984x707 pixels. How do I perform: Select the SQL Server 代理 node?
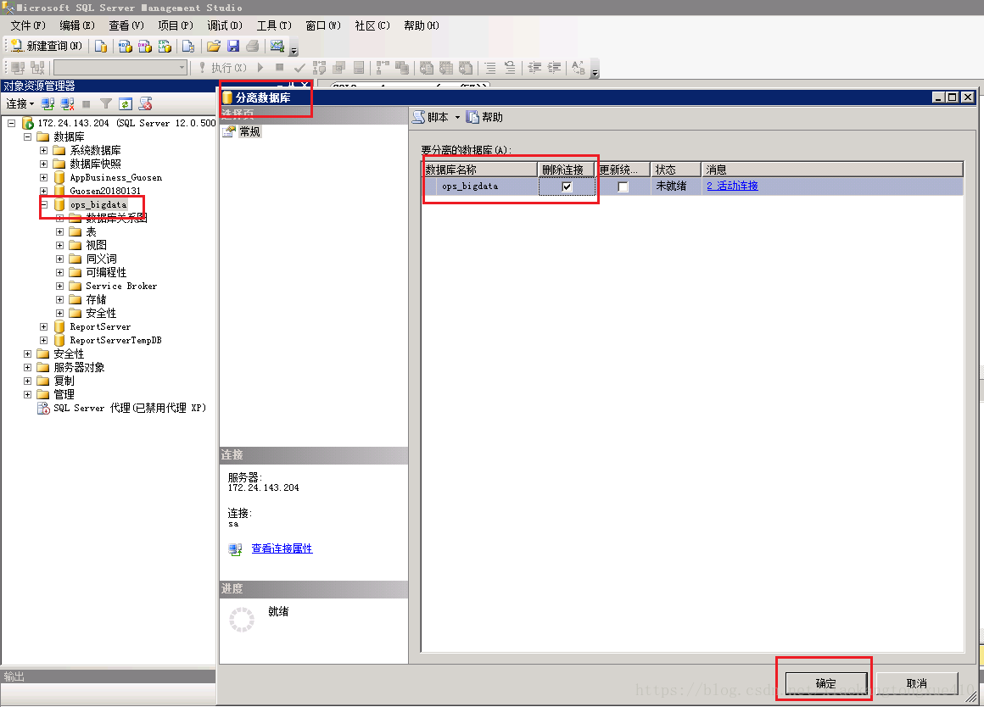click(x=129, y=408)
